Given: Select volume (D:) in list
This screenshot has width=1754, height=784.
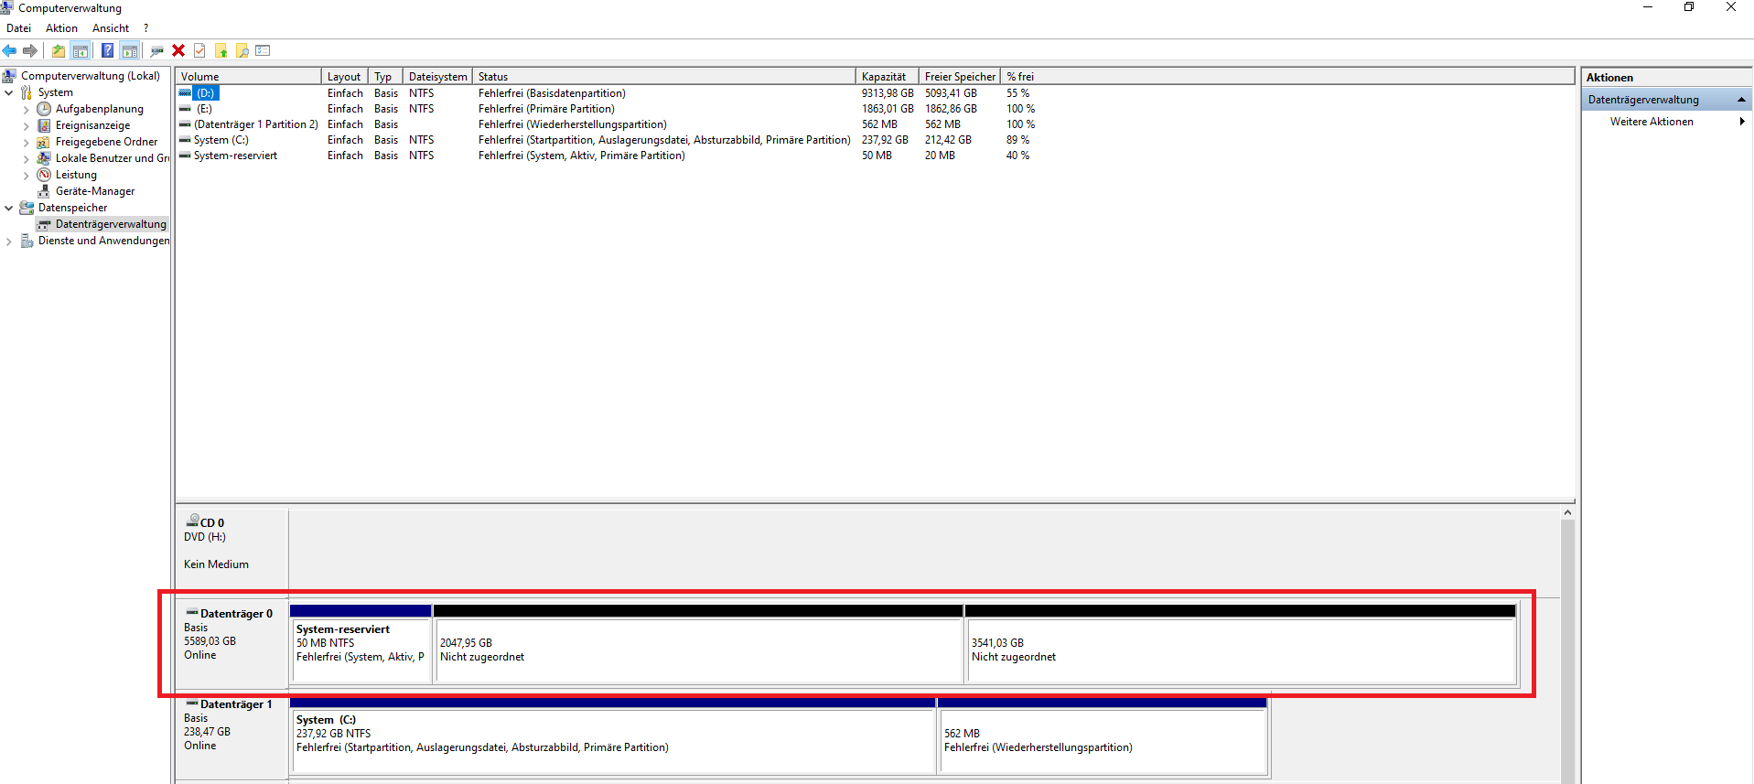Looking at the screenshot, I should click(206, 93).
